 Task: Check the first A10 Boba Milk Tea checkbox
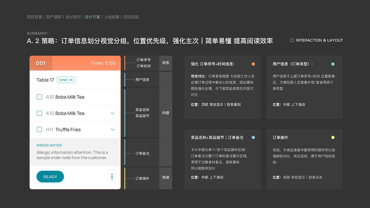click(x=40, y=97)
